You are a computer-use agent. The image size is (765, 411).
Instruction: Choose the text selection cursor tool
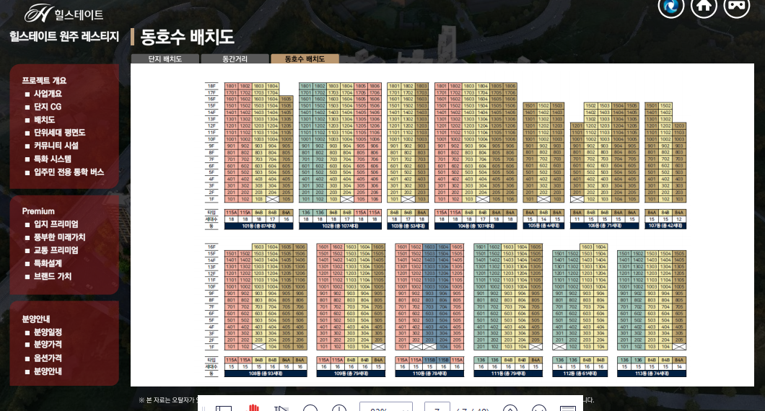(281, 408)
